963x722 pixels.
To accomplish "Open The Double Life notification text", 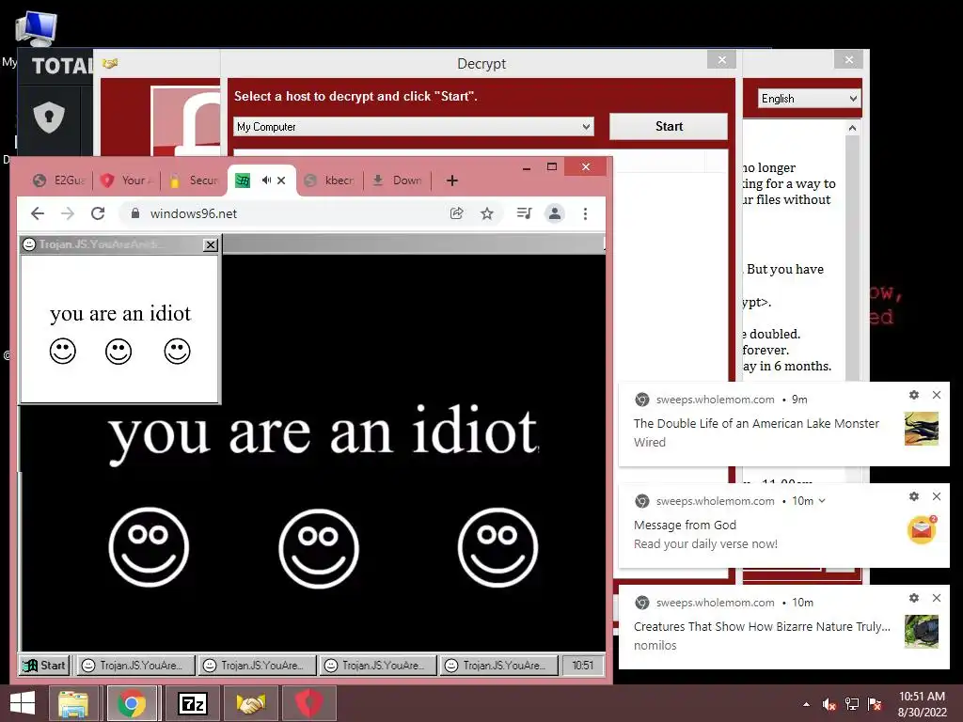I will (756, 423).
